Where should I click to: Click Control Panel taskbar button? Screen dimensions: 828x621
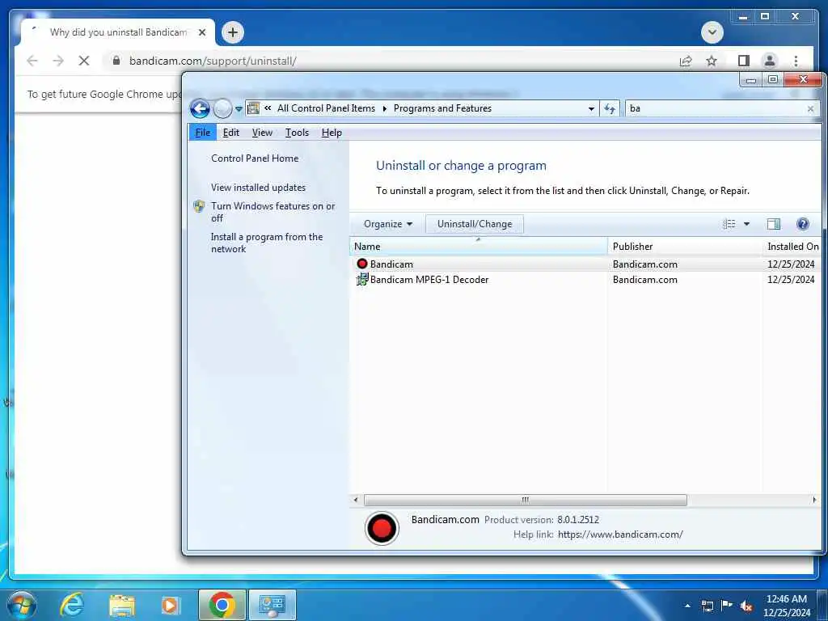pos(272,605)
